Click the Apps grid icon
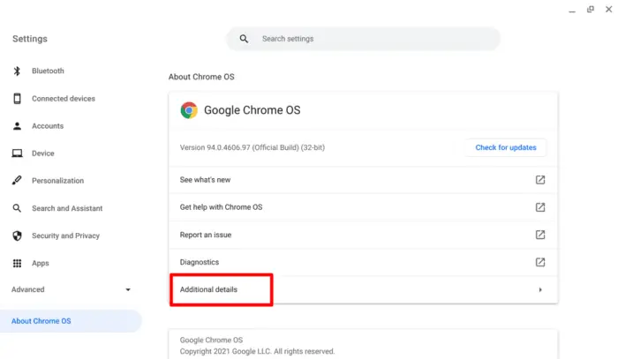The image size is (618, 359). pos(17,263)
